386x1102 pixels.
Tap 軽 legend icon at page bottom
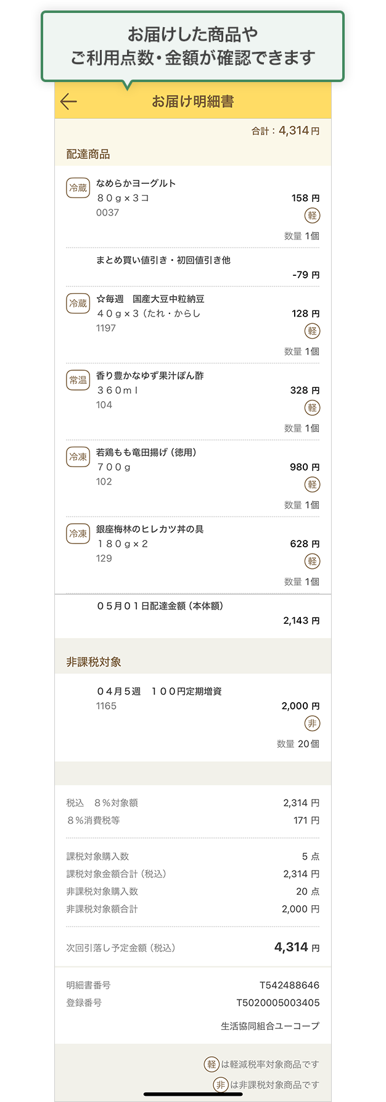click(x=212, y=1064)
